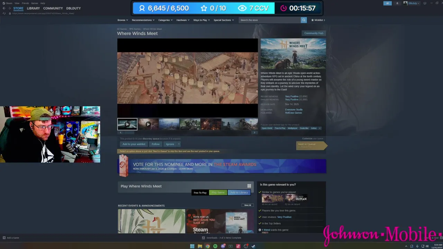Click Add to your wishlist button

click(134, 144)
